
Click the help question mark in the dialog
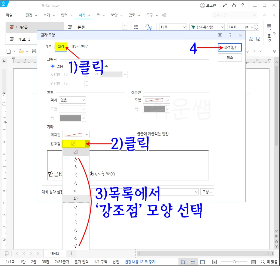[230, 35]
